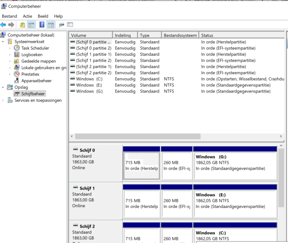
Task: Click the Up one level folder icon
Action: pos(22,25)
